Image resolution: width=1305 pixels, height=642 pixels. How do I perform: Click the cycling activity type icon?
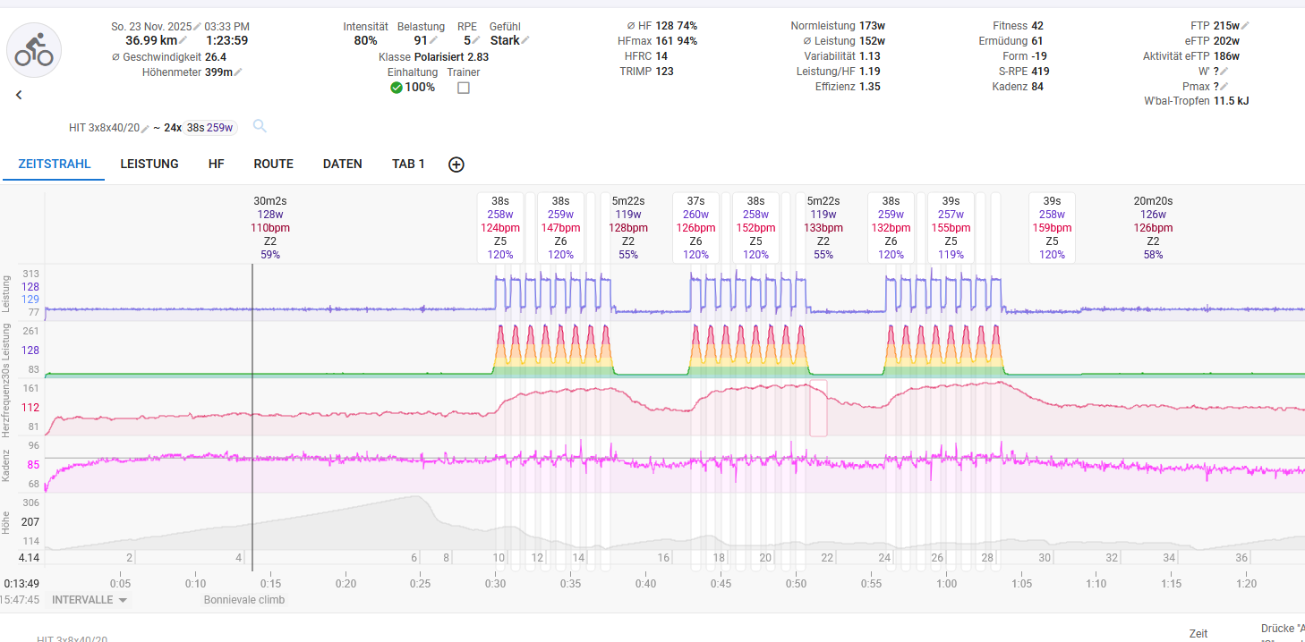(34, 50)
